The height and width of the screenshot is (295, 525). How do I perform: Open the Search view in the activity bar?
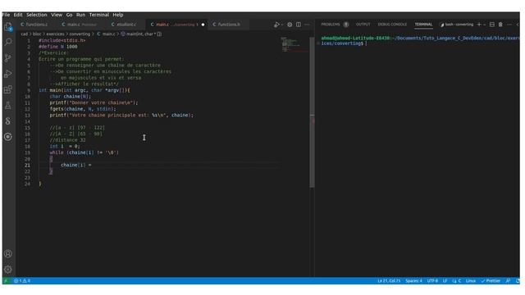pos(8,42)
